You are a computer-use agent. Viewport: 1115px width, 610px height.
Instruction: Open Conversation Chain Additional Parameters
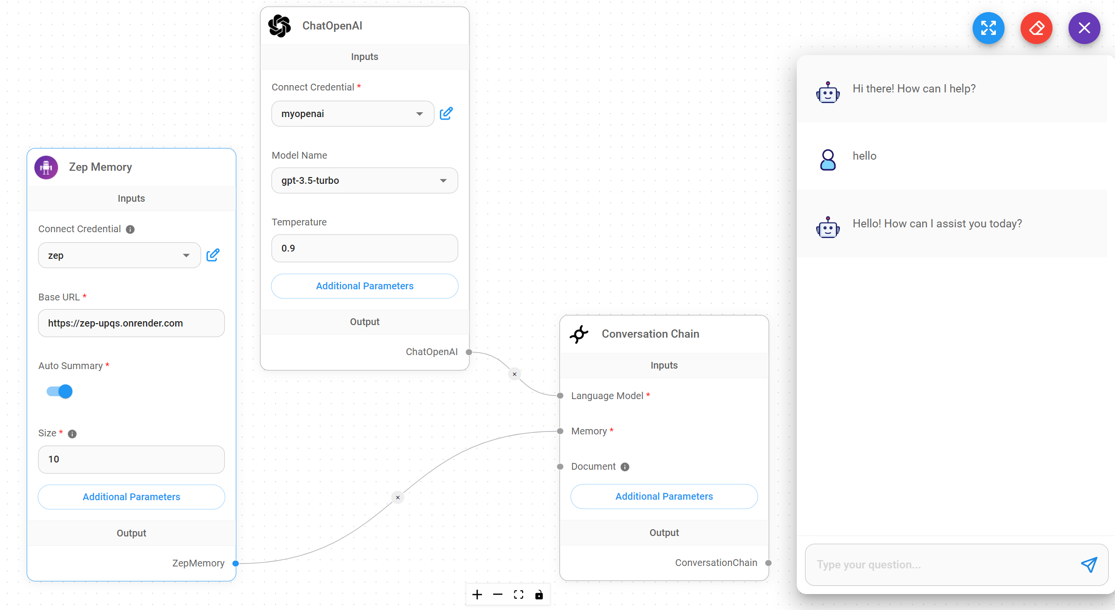(664, 496)
